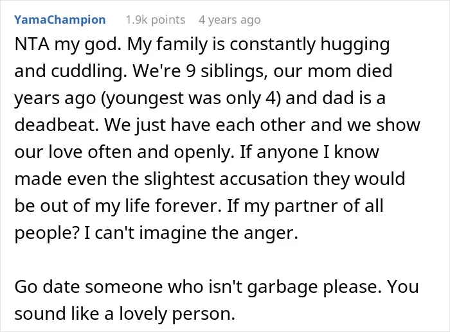Click the words 'My family' in first line
The image size is (450, 332).
coord(167,44)
